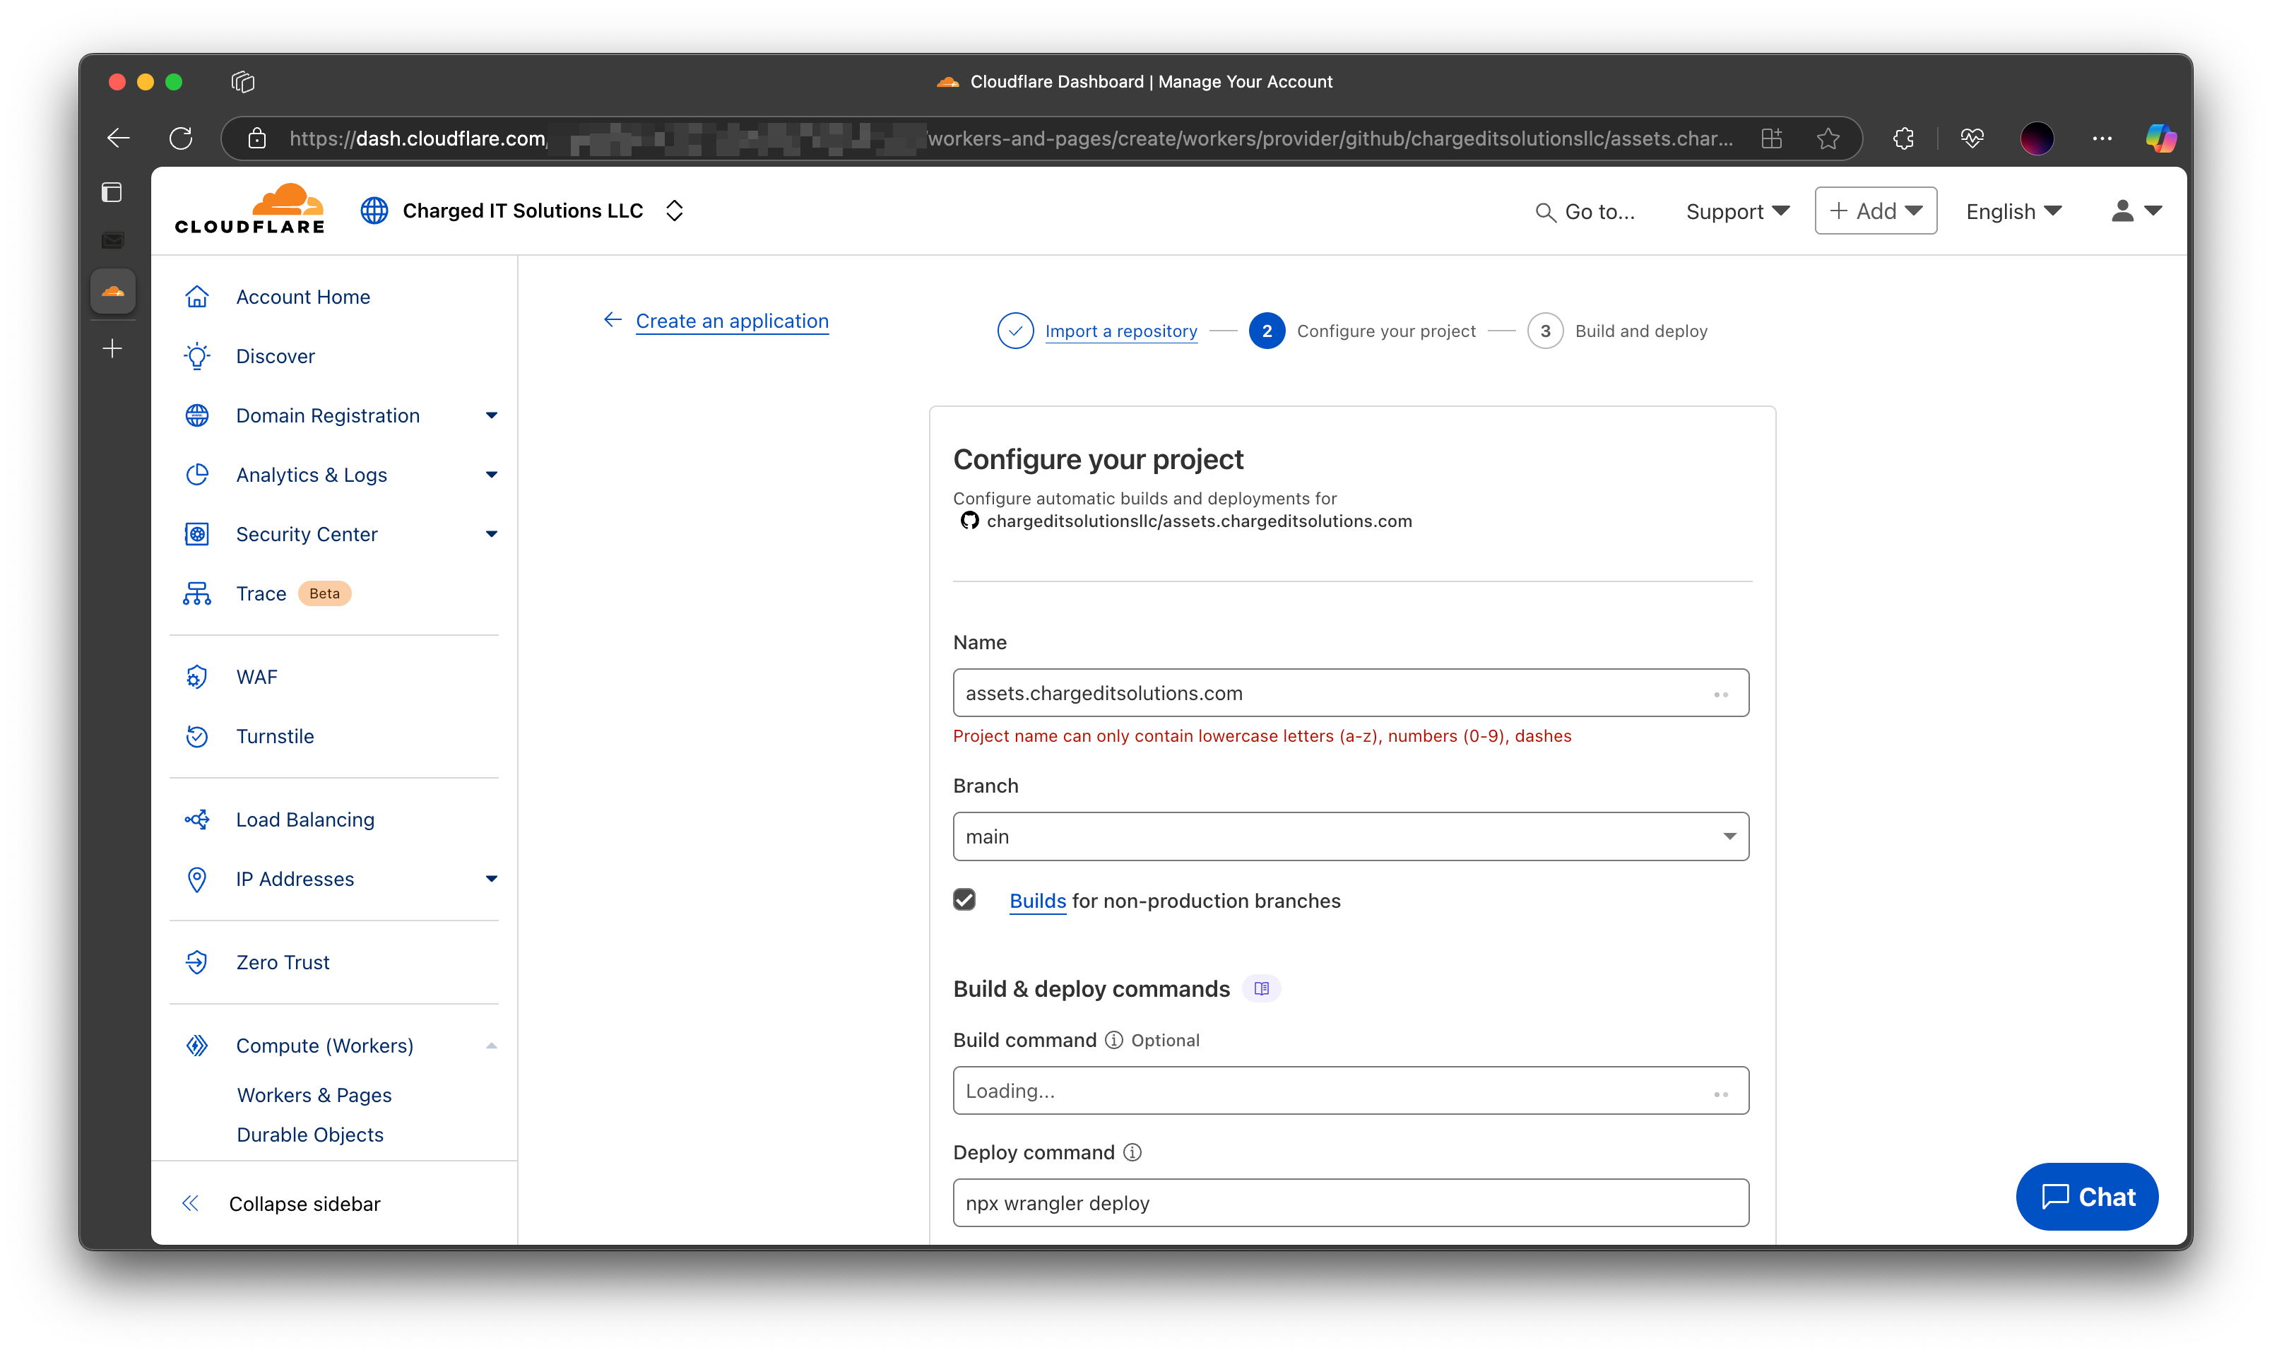Click the Cloudflare logo
Image resolution: width=2272 pixels, height=1355 pixels.
(249, 210)
